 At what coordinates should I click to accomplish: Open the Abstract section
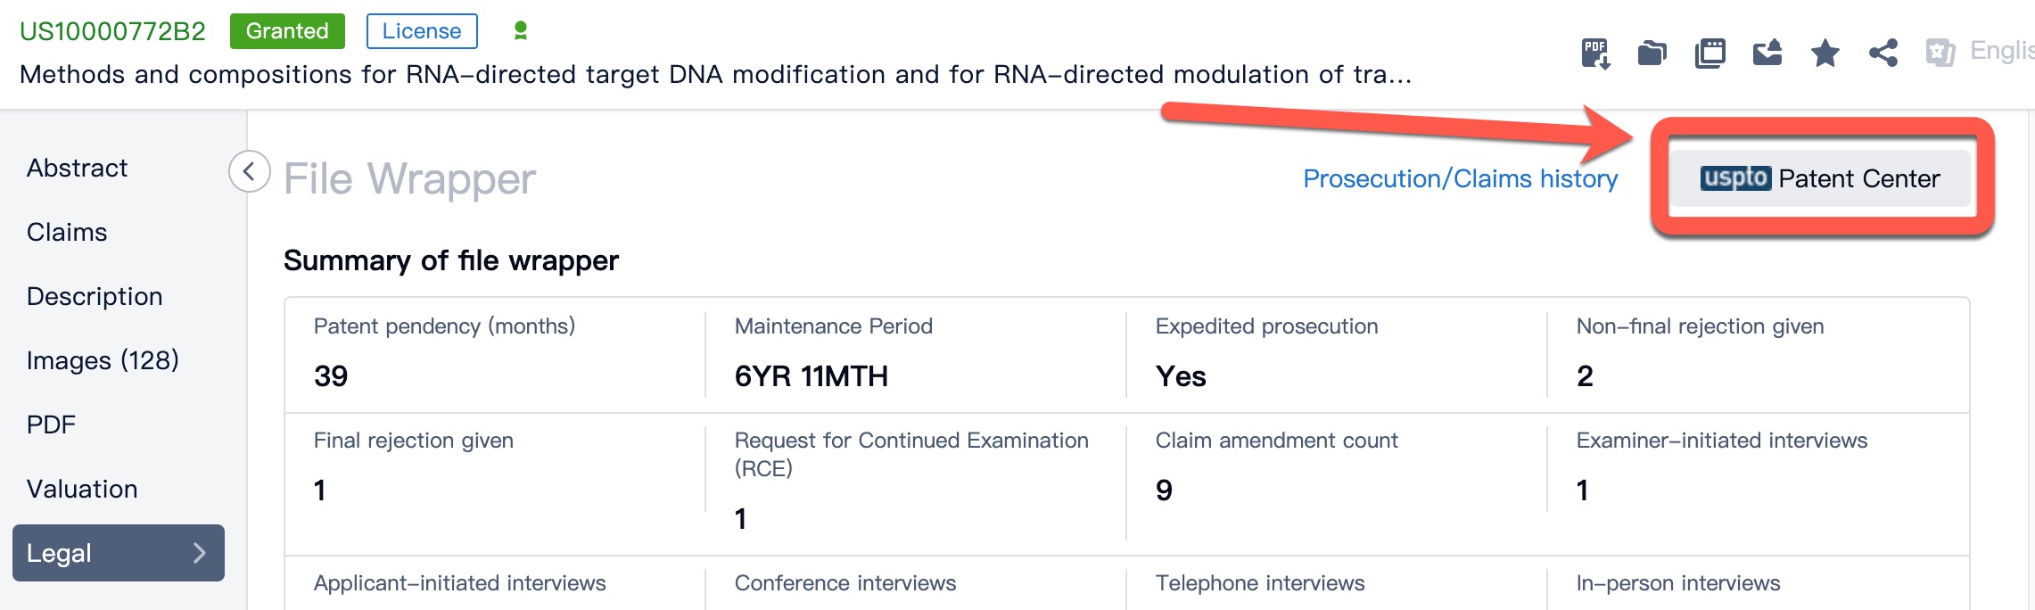point(78,168)
